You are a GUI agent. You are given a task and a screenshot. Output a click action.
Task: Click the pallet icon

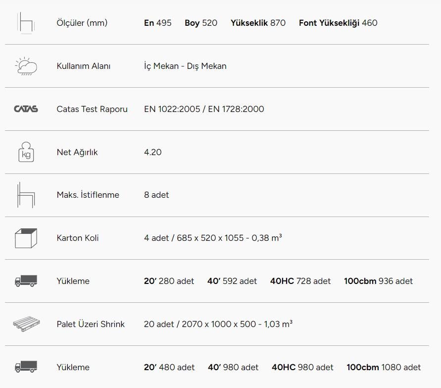26,324
